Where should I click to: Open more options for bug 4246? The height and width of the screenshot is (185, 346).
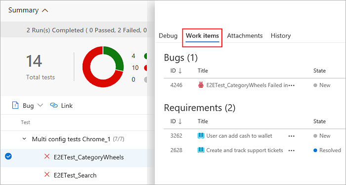[292, 86]
